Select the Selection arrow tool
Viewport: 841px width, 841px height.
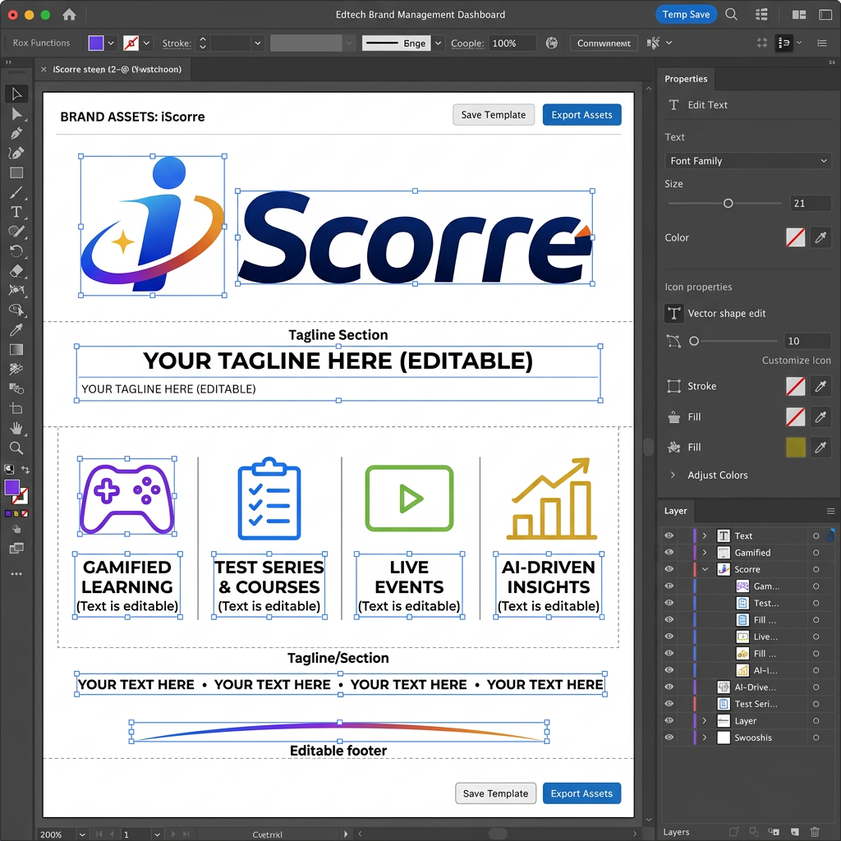point(16,94)
